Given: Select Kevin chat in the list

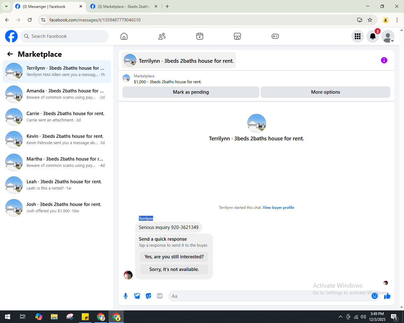Looking at the screenshot, I should (x=57, y=140).
